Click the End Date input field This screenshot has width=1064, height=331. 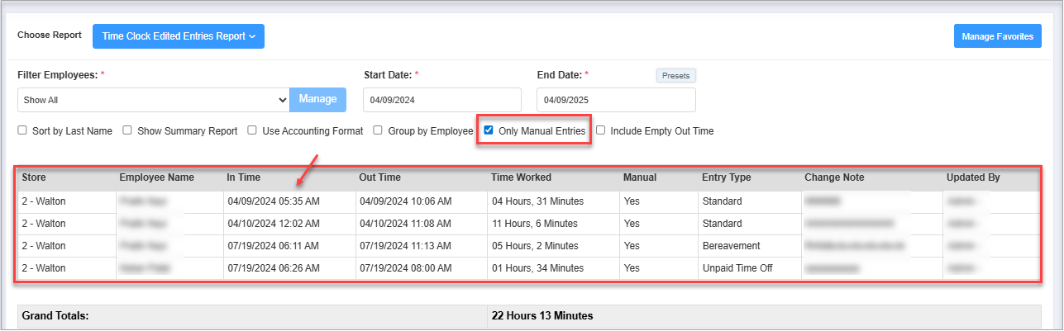pyautogui.click(x=616, y=100)
